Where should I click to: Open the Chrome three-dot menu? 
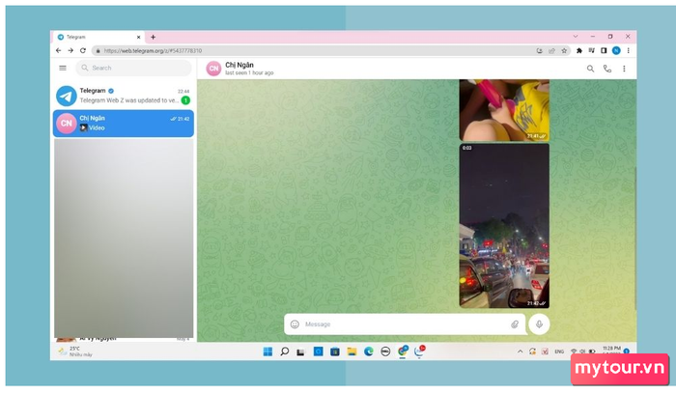629,50
